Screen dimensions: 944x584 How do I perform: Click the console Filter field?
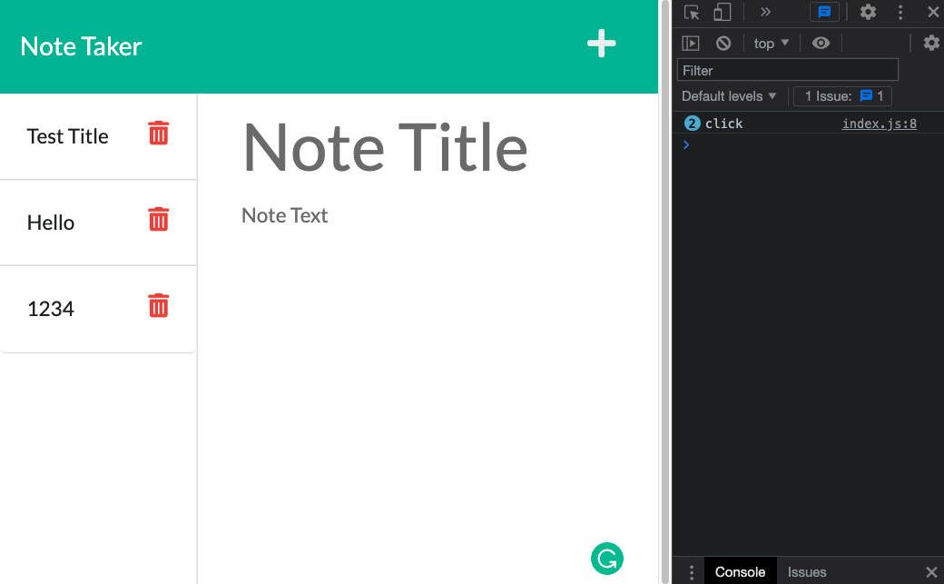788,70
